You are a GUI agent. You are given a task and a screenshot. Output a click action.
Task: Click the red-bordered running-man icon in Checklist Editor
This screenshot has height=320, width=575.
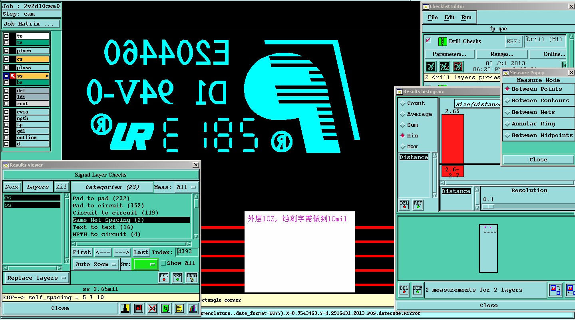[458, 66]
